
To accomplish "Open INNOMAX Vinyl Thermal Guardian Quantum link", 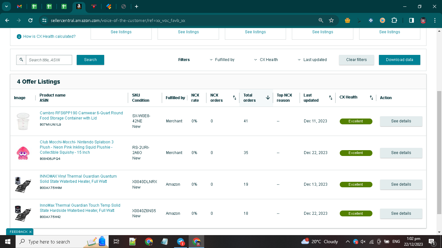I will 78,179.
